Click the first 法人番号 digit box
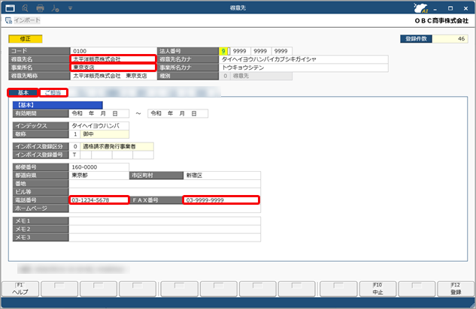Screen dimensions: 476x309 223,51
